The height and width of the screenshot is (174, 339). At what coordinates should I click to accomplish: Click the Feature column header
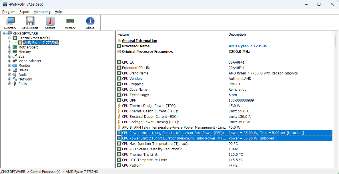pos(171,34)
